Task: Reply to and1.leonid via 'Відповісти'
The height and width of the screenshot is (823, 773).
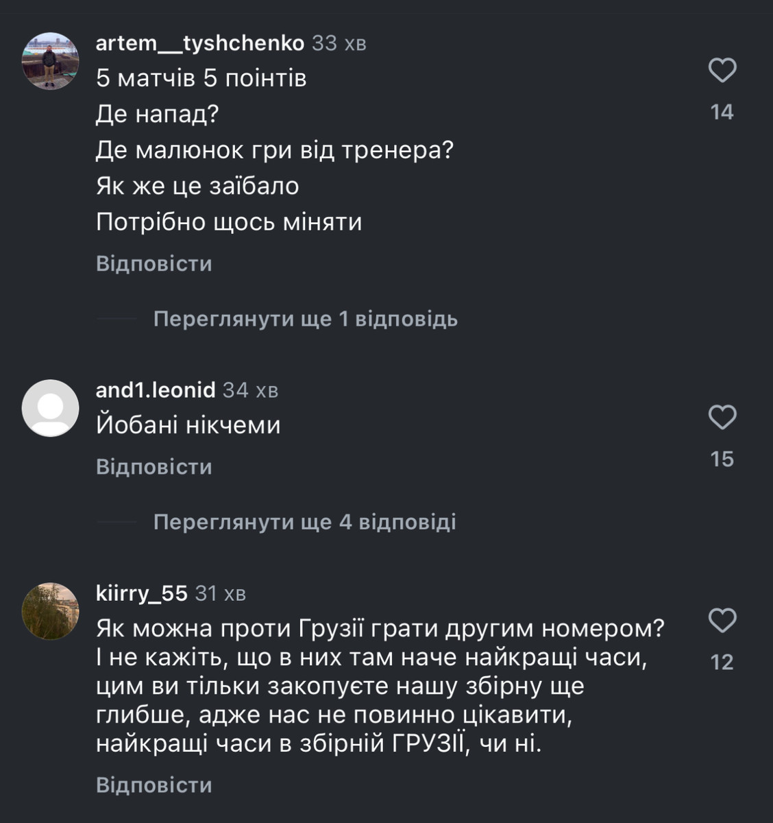Action: [x=154, y=467]
